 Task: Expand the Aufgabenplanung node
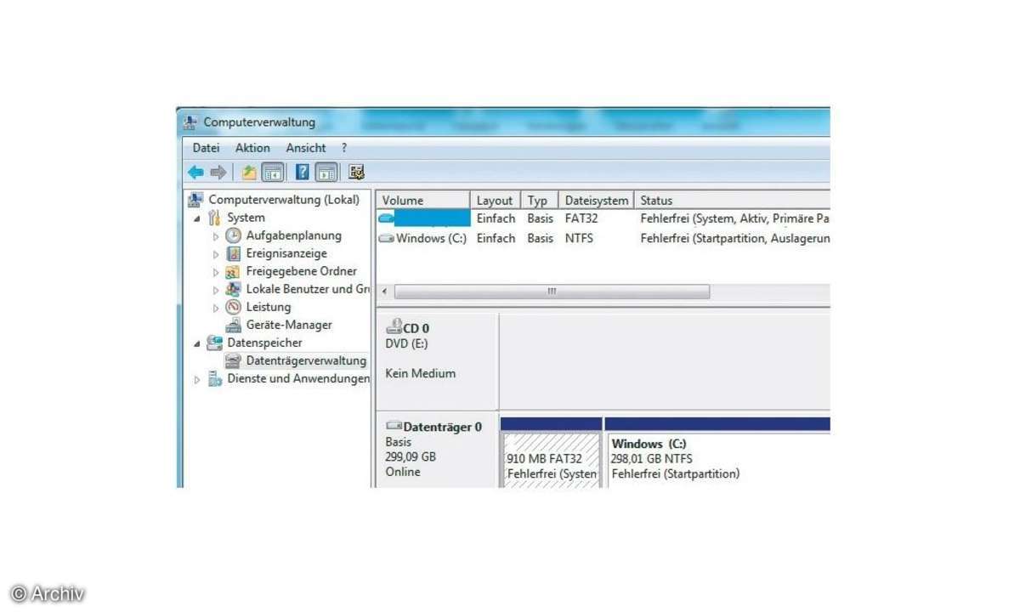[216, 236]
